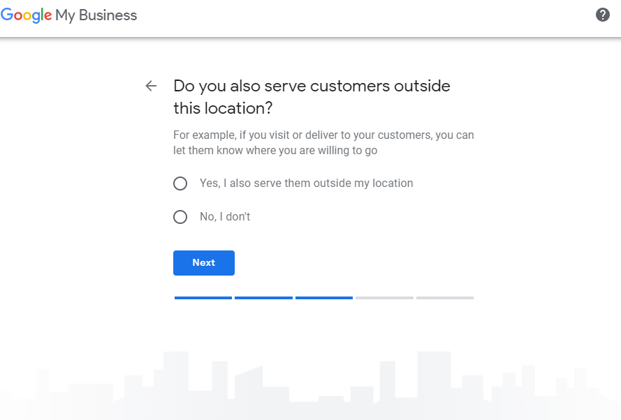621x420 pixels.
Task: Go back using the left arrow icon
Action: pyautogui.click(x=151, y=86)
